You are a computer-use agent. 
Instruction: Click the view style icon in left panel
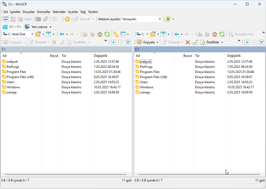pyautogui.click(x=123, y=34)
